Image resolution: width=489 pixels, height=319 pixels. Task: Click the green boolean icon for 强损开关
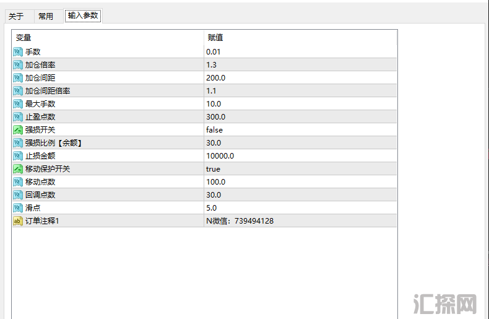click(x=18, y=129)
